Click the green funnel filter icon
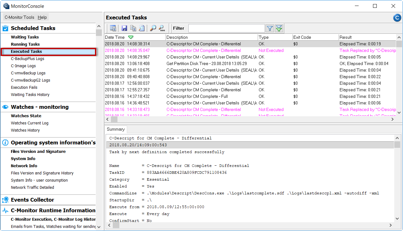Viewport: 403px width, 231px height. pyautogui.click(x=279, y=28)
